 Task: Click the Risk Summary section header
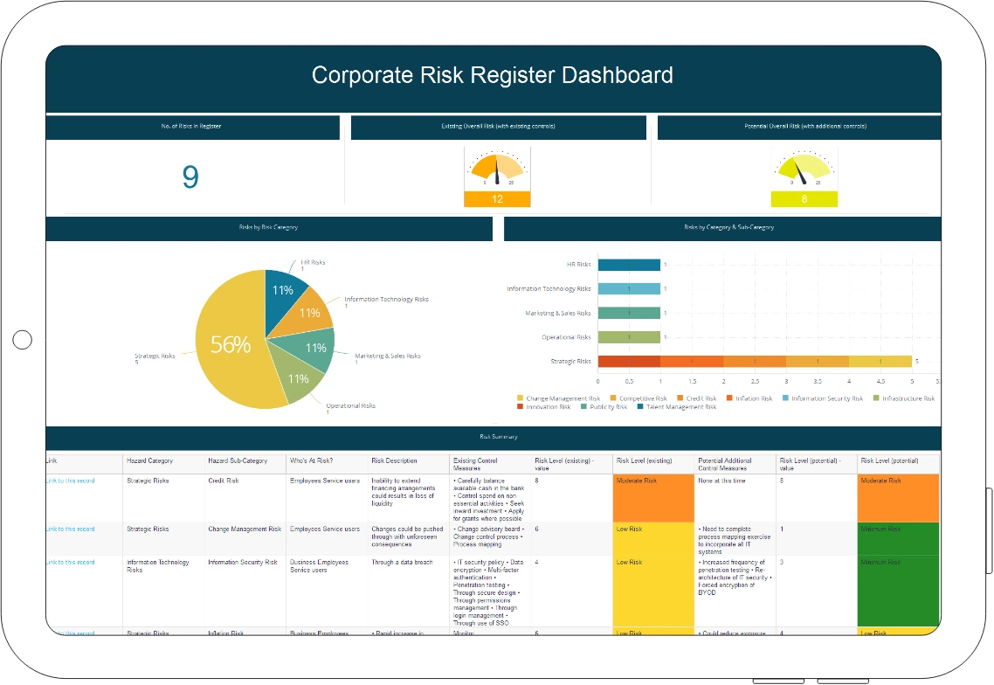(x=494, y=437)
